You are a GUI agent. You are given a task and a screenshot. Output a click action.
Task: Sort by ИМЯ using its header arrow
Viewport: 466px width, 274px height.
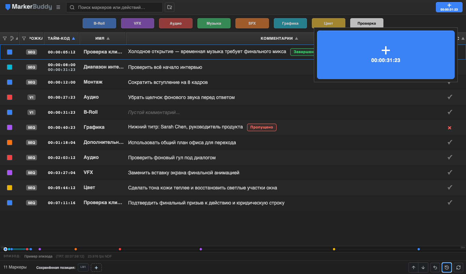click(x=108, y=38)
